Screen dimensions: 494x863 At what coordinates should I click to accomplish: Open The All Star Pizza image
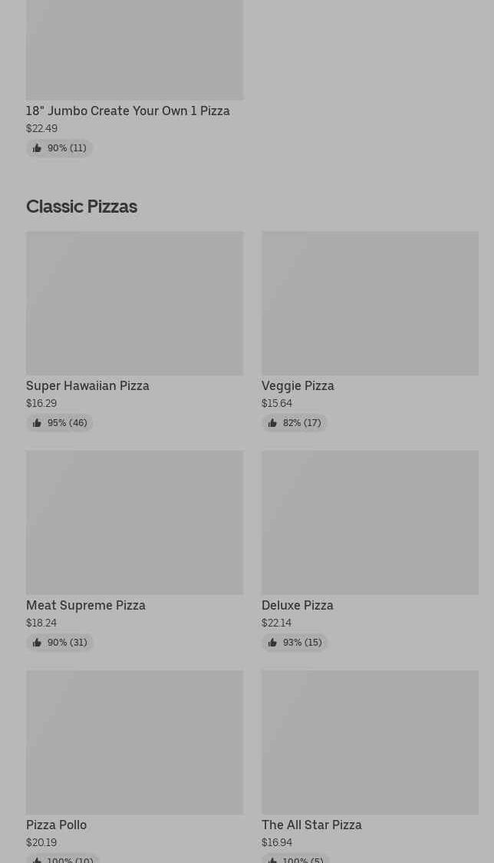pos(370,742)
